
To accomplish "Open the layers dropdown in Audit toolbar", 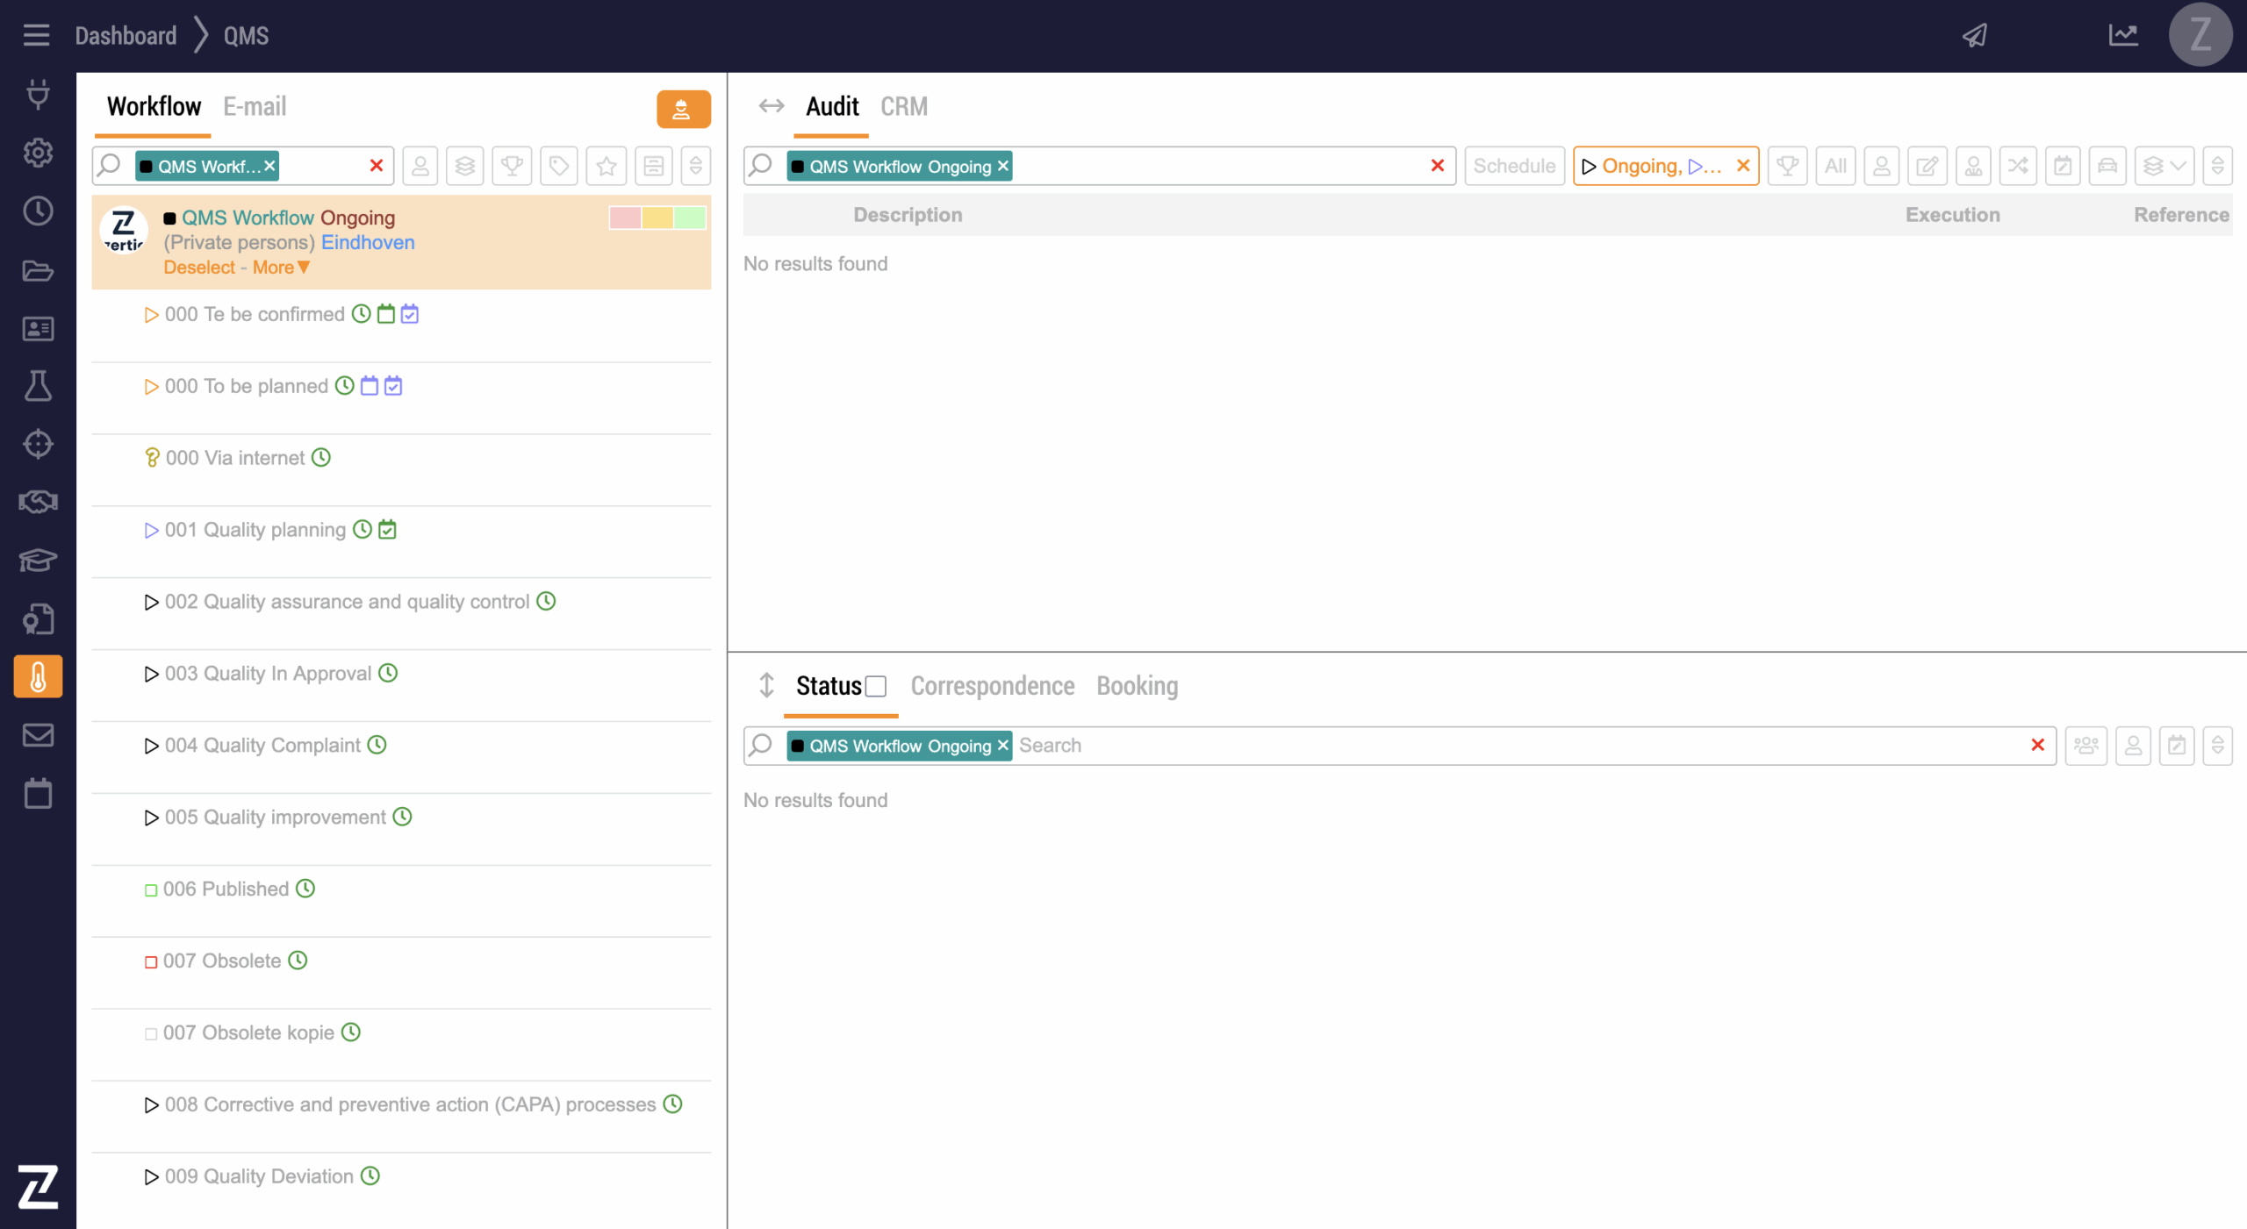I will tap(2164, 166).
